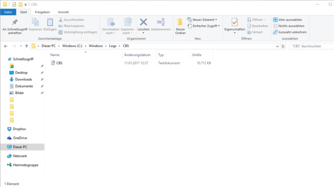The height and width of the screenshot is (187, 334).
Task: Click the Kopieren clipboard icon
Action: [x=35, y=22]
